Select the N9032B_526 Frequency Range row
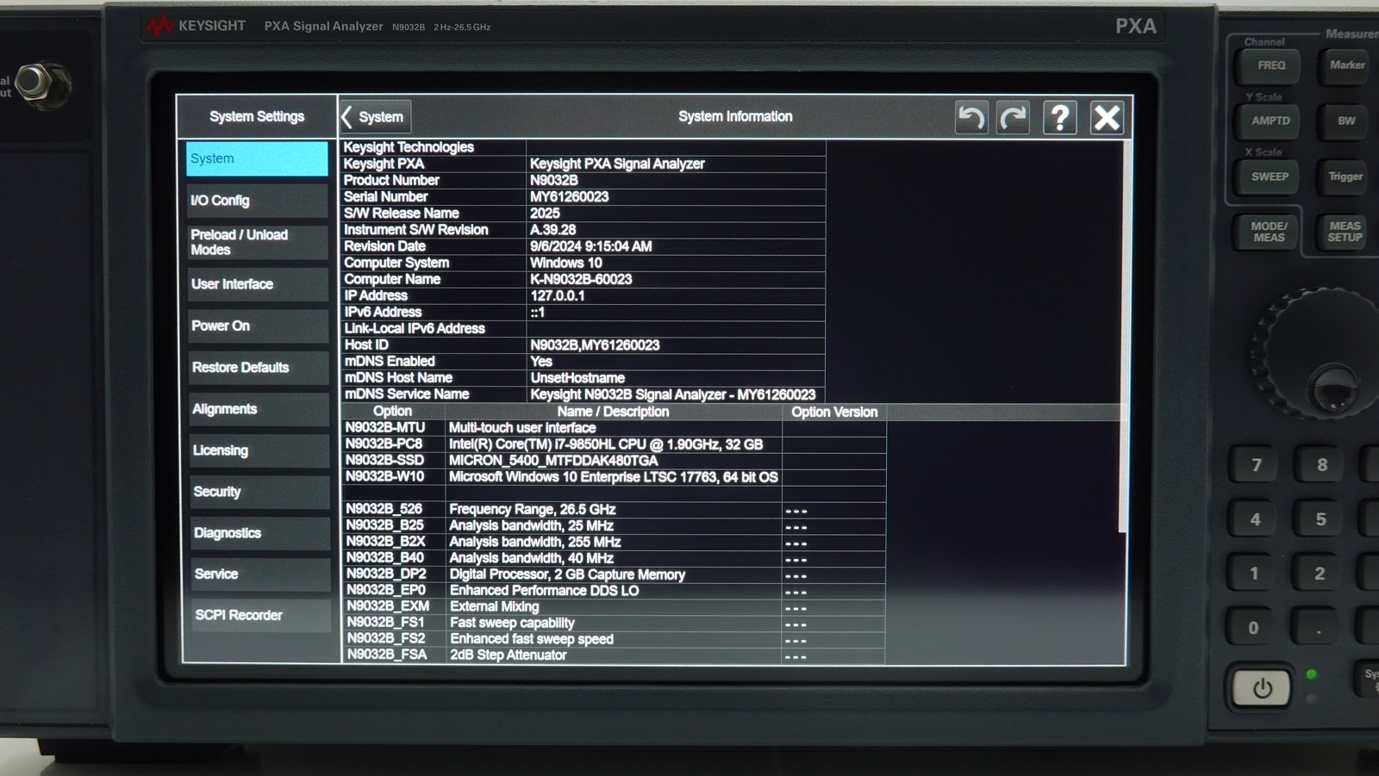This screenshot has height=776, width=1379. 614,509
